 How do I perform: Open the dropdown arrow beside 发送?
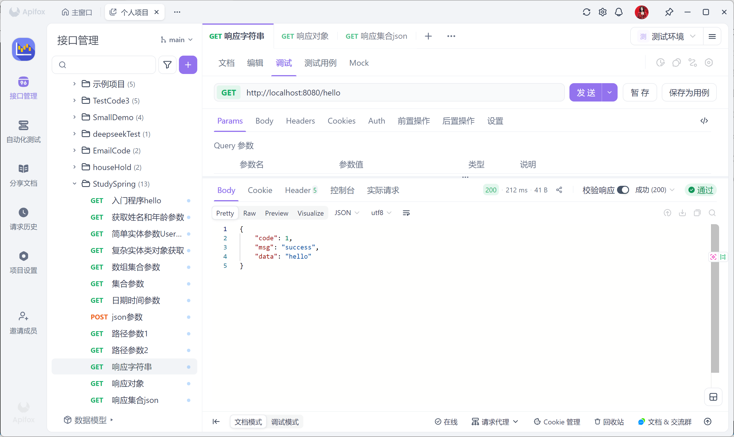click(610, 92)
